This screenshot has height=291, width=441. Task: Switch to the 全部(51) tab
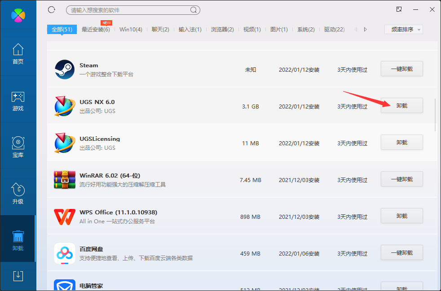point(62,30)
